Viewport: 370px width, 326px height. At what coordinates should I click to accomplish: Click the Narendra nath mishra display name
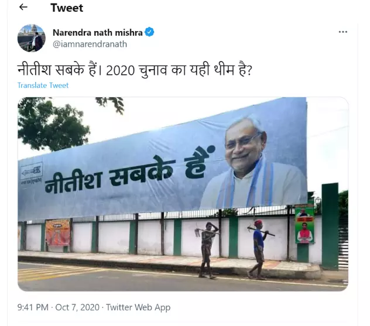98,33
